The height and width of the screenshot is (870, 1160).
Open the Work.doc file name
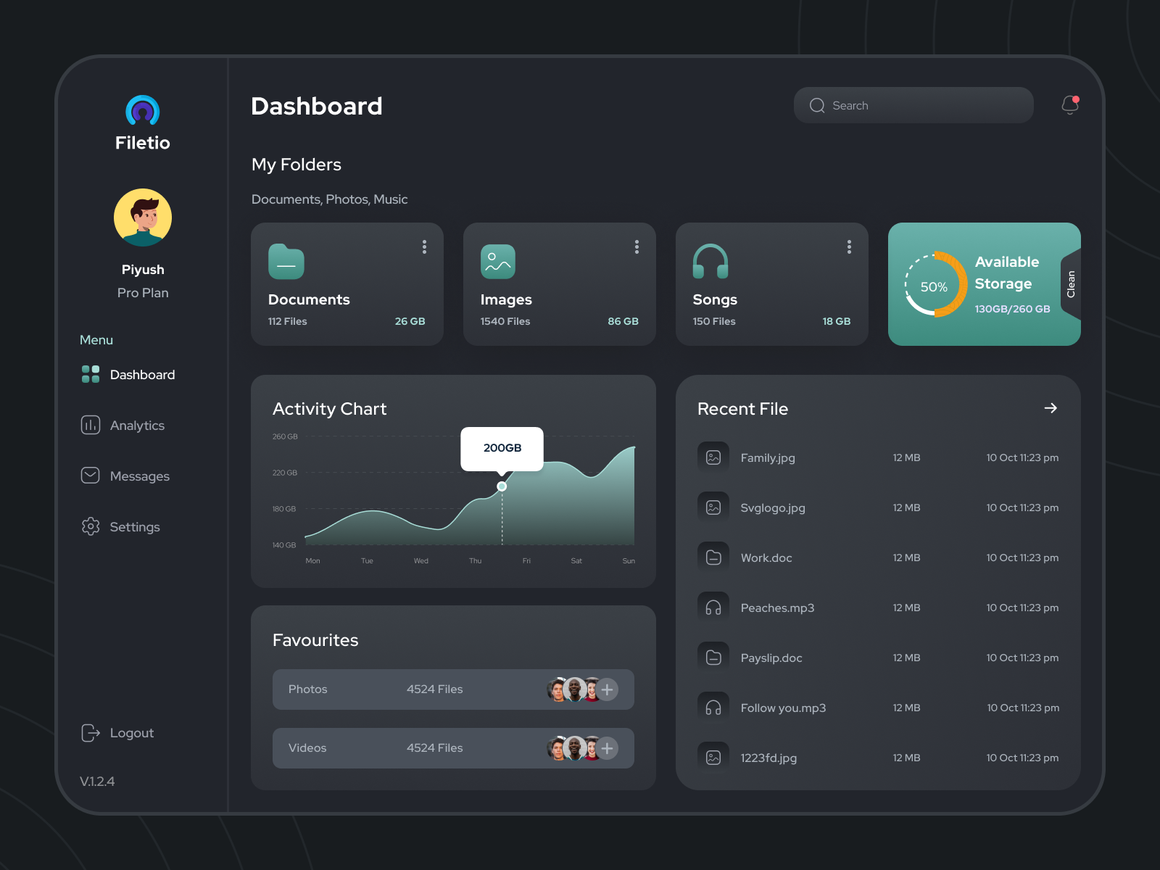(766, 558)
